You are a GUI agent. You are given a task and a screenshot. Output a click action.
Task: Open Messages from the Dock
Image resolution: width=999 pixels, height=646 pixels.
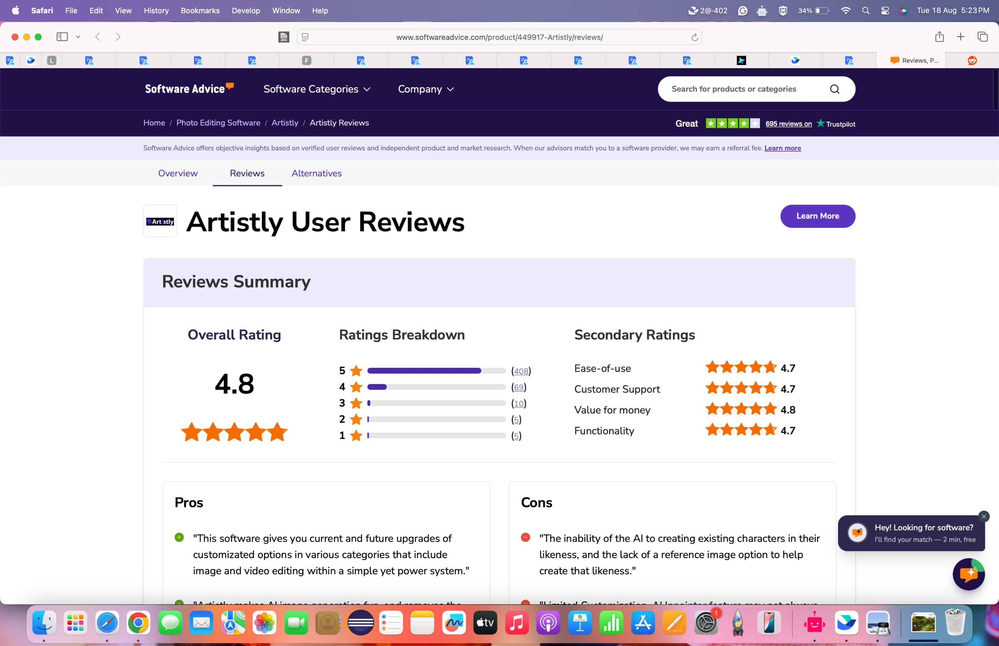click(170, 623)
